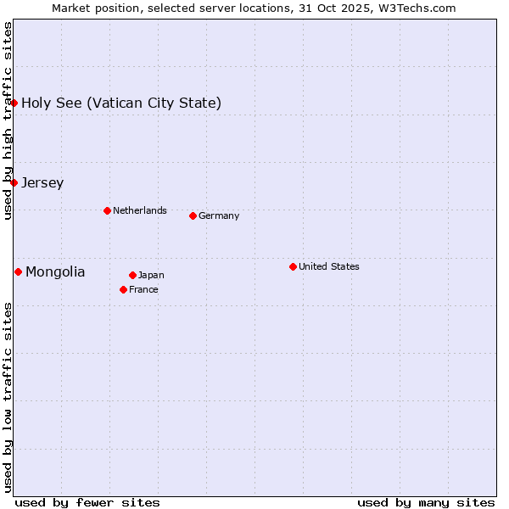The height and width of the screenshot is (509, 509).
Task: Click the 'France' text label
Action: tap(143, 289)
